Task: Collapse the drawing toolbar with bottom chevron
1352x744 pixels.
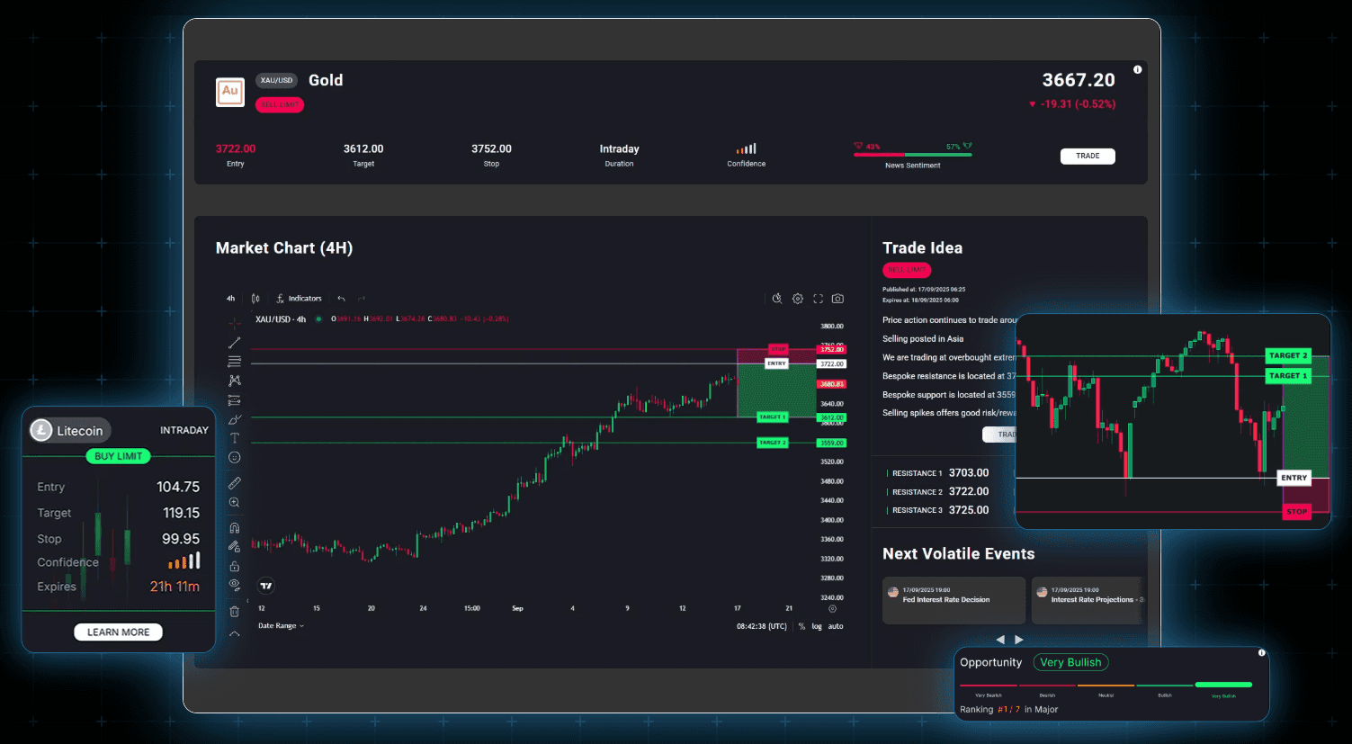Action: click(235, 634)
